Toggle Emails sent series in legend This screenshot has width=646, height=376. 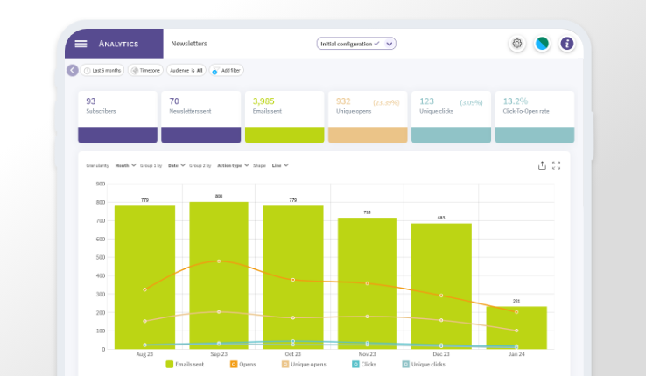(185, 364)
